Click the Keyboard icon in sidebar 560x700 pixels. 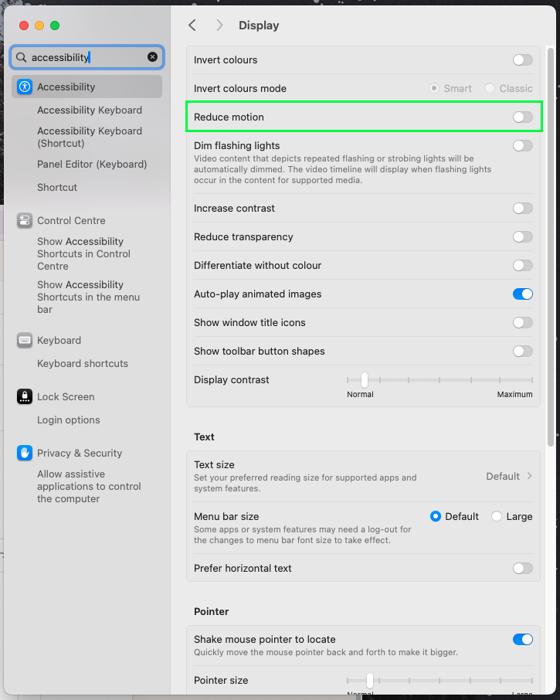click(x=25, y=340)
